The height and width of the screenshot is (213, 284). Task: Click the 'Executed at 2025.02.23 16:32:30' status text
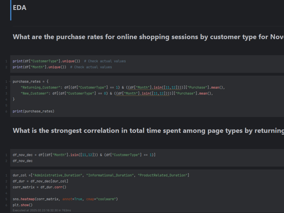click(42, 210)
